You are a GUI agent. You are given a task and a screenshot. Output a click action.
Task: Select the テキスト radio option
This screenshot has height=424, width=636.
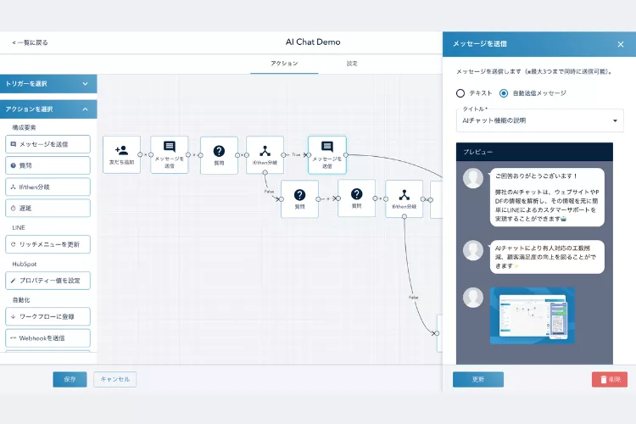[460, 93]
